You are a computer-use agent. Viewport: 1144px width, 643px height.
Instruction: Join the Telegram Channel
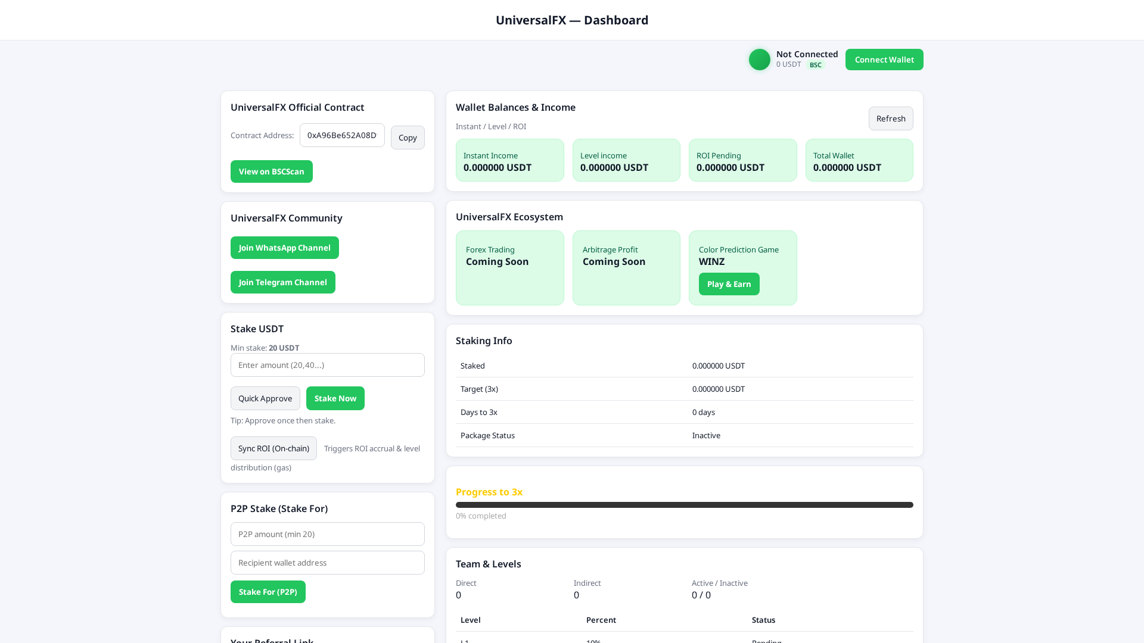coord(282,282)
